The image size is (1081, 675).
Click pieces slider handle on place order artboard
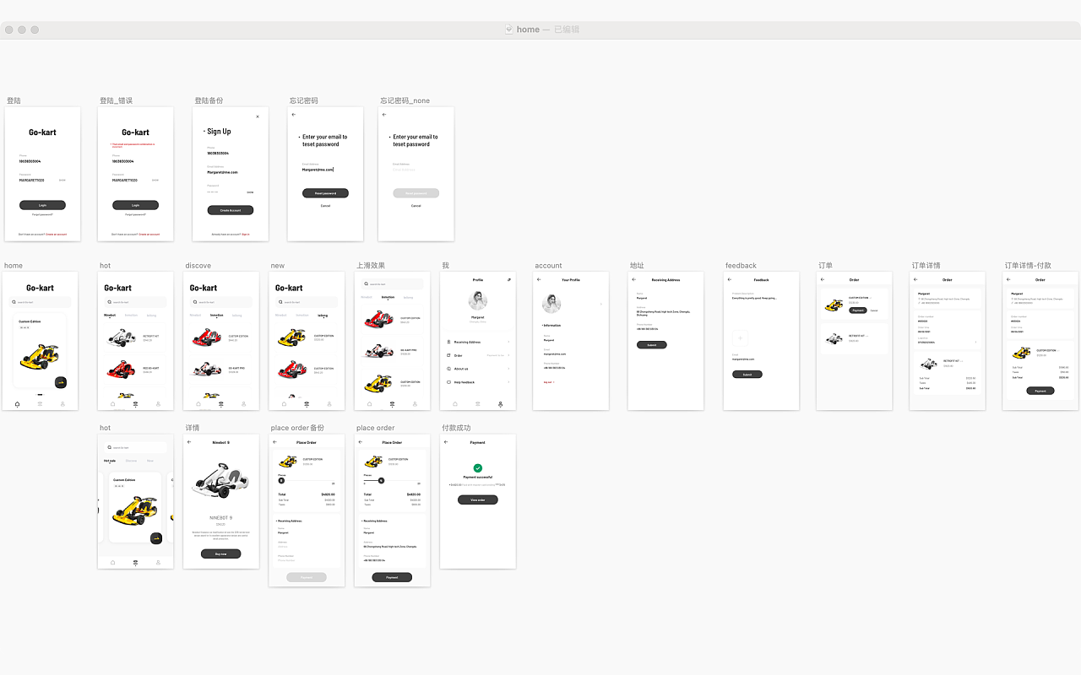(381, 480)
